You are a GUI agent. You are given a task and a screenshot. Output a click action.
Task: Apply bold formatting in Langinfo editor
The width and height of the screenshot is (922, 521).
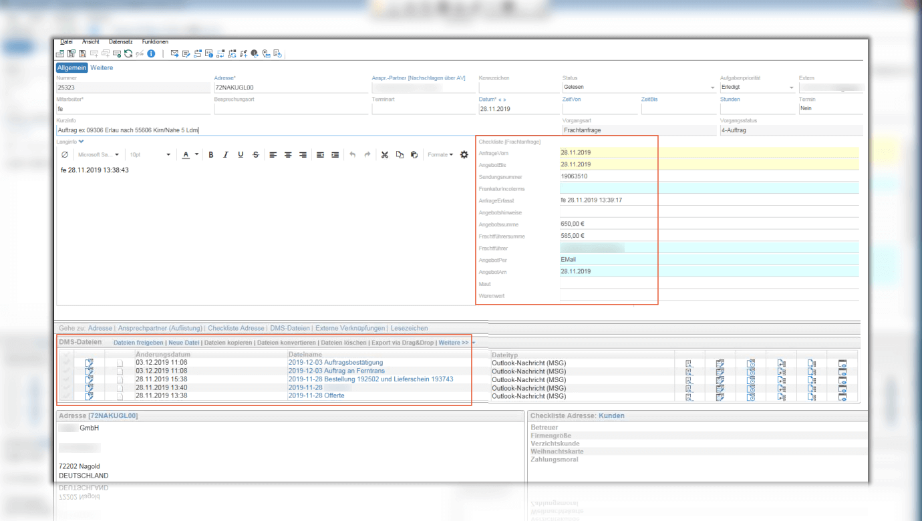tap(211, 155)
